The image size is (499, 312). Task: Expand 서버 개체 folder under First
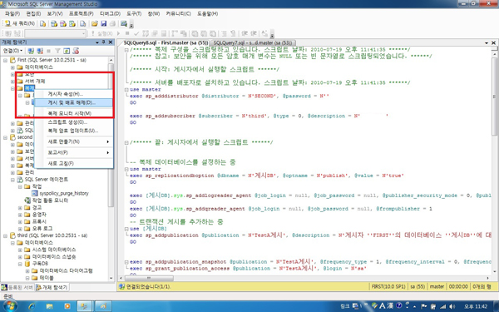[12, 82]
